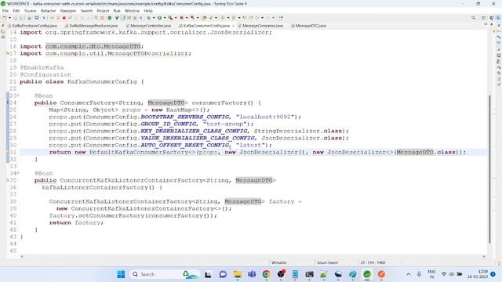Switch to KafkaMessageProducer.java tab
The height and width of the screenshot is (282, 502).
pos(91,26)
